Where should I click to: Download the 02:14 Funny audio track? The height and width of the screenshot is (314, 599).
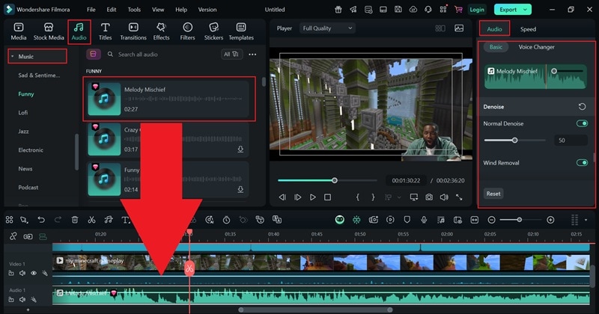pyautogui.click(x=240, y=189)
